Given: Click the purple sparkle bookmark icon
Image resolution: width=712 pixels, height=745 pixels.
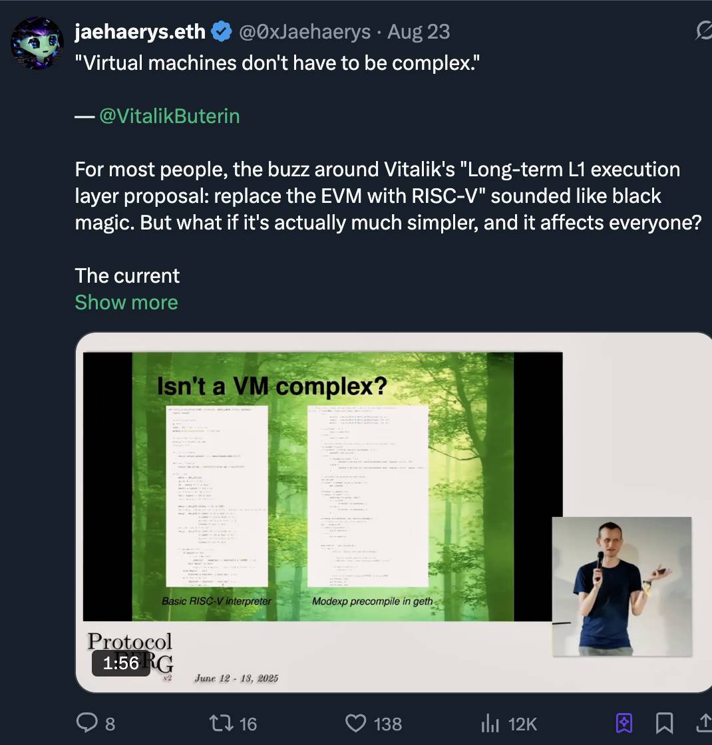Looking at the screenshot, I should (624, 722).
